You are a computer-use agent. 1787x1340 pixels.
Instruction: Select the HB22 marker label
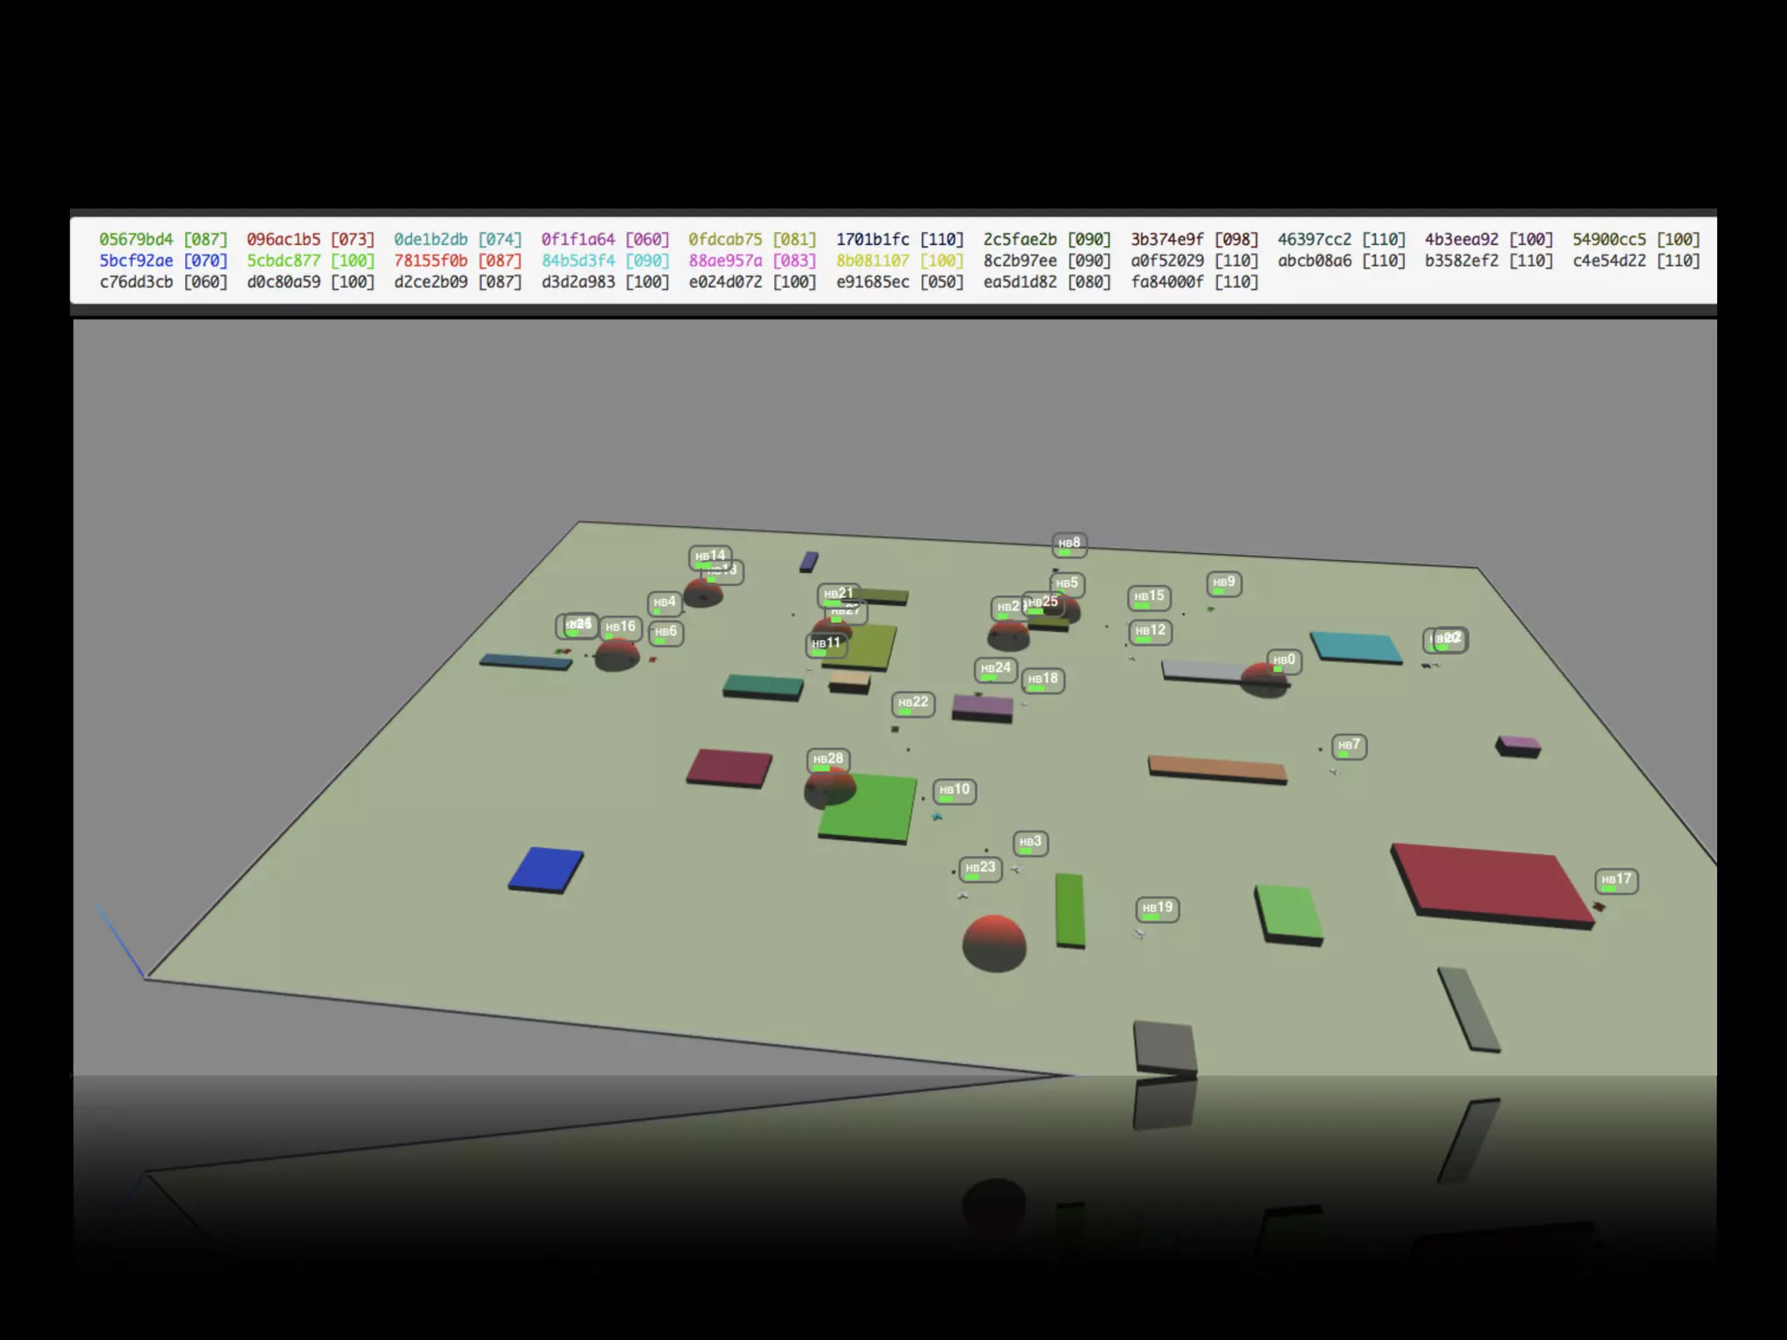(913, 703)
